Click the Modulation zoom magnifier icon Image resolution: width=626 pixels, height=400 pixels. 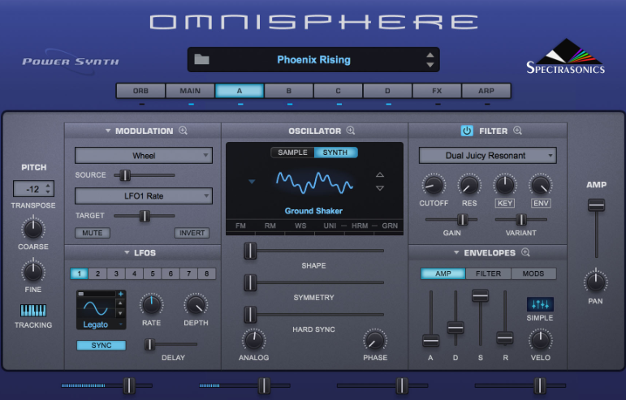pyautogui.click(x=183, y=131)
